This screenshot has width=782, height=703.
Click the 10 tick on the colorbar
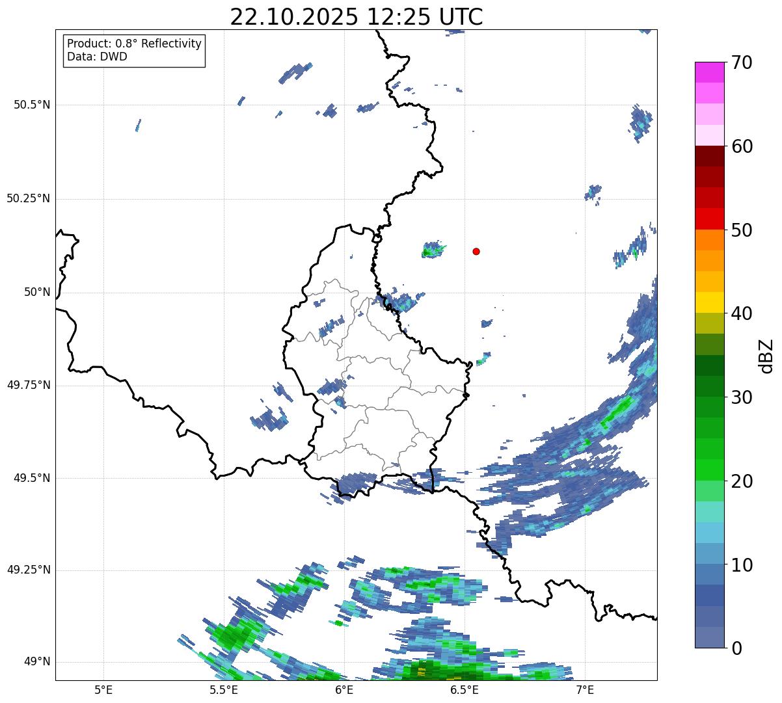point(742,564)
